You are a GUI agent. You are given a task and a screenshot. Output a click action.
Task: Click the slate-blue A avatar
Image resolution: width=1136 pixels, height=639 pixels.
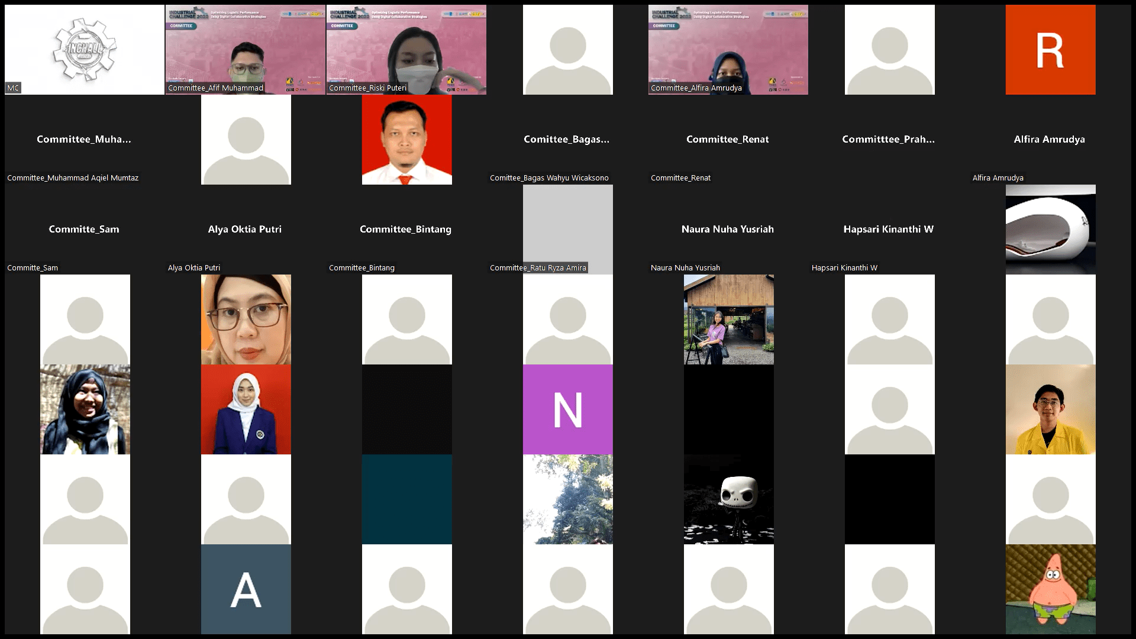pos(246,589)
